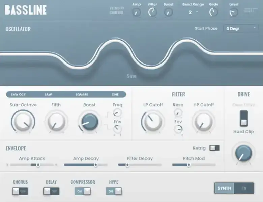Click the Env knob under Freq
Viewport: 263px width, 202px height.
(117, 129)
